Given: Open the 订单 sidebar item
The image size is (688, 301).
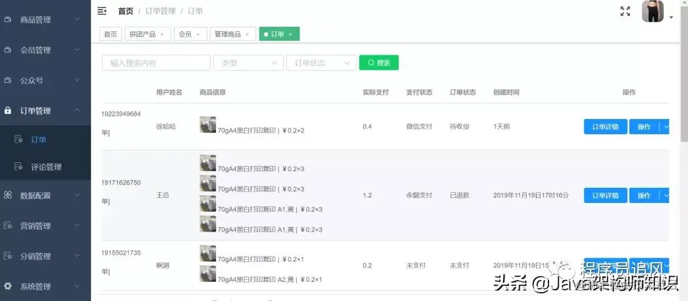Looking at the screenshot, I should pos(45,140).
